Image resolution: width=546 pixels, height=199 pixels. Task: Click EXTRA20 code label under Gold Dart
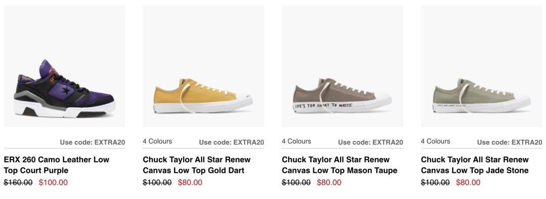point(232,142)
